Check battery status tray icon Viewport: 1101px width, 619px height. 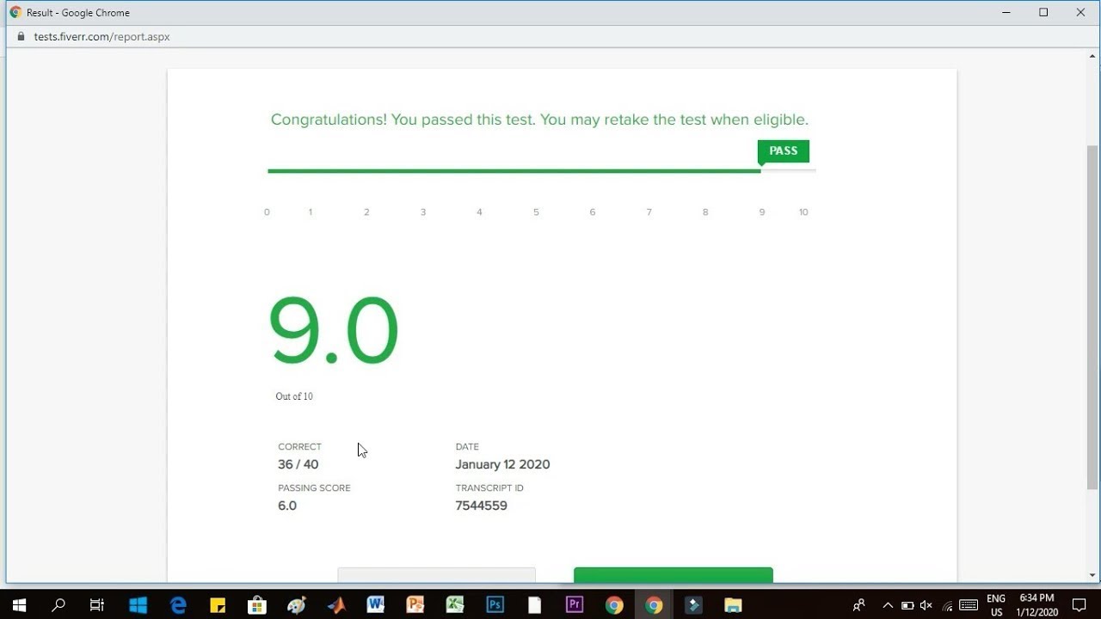point(908,605)
